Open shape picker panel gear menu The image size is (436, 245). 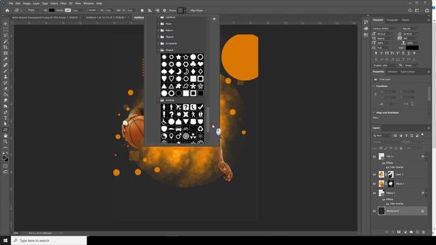tap(214, 19)
